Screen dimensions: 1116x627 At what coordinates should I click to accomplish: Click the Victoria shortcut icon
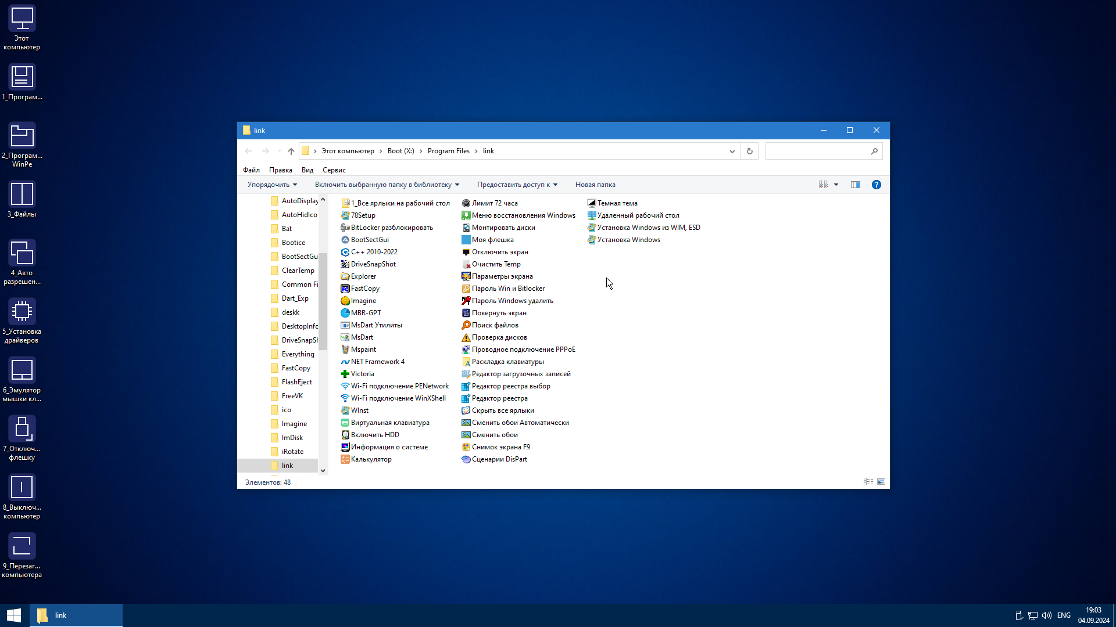345,374
